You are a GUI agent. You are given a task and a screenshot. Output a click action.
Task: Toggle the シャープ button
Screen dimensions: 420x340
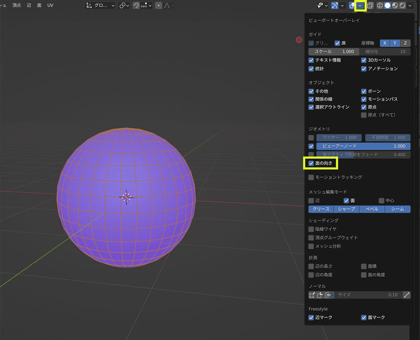tap(346, 209)
